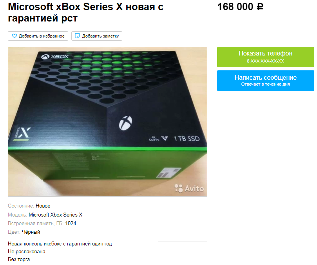This screenshot has height=265, width=317.
Task: Click the Avito watermark logo on photo
Action: 189,188
